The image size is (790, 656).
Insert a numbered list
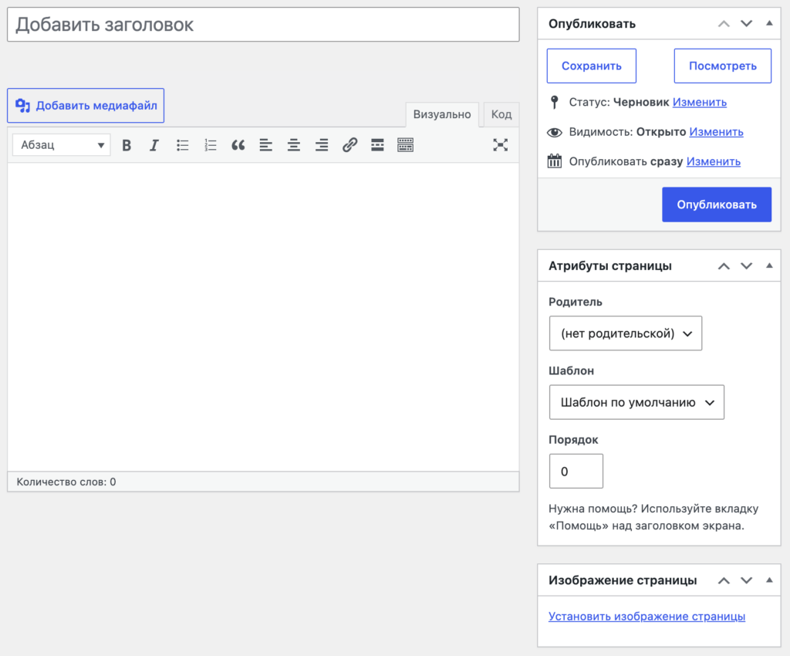tap(211, 146)
